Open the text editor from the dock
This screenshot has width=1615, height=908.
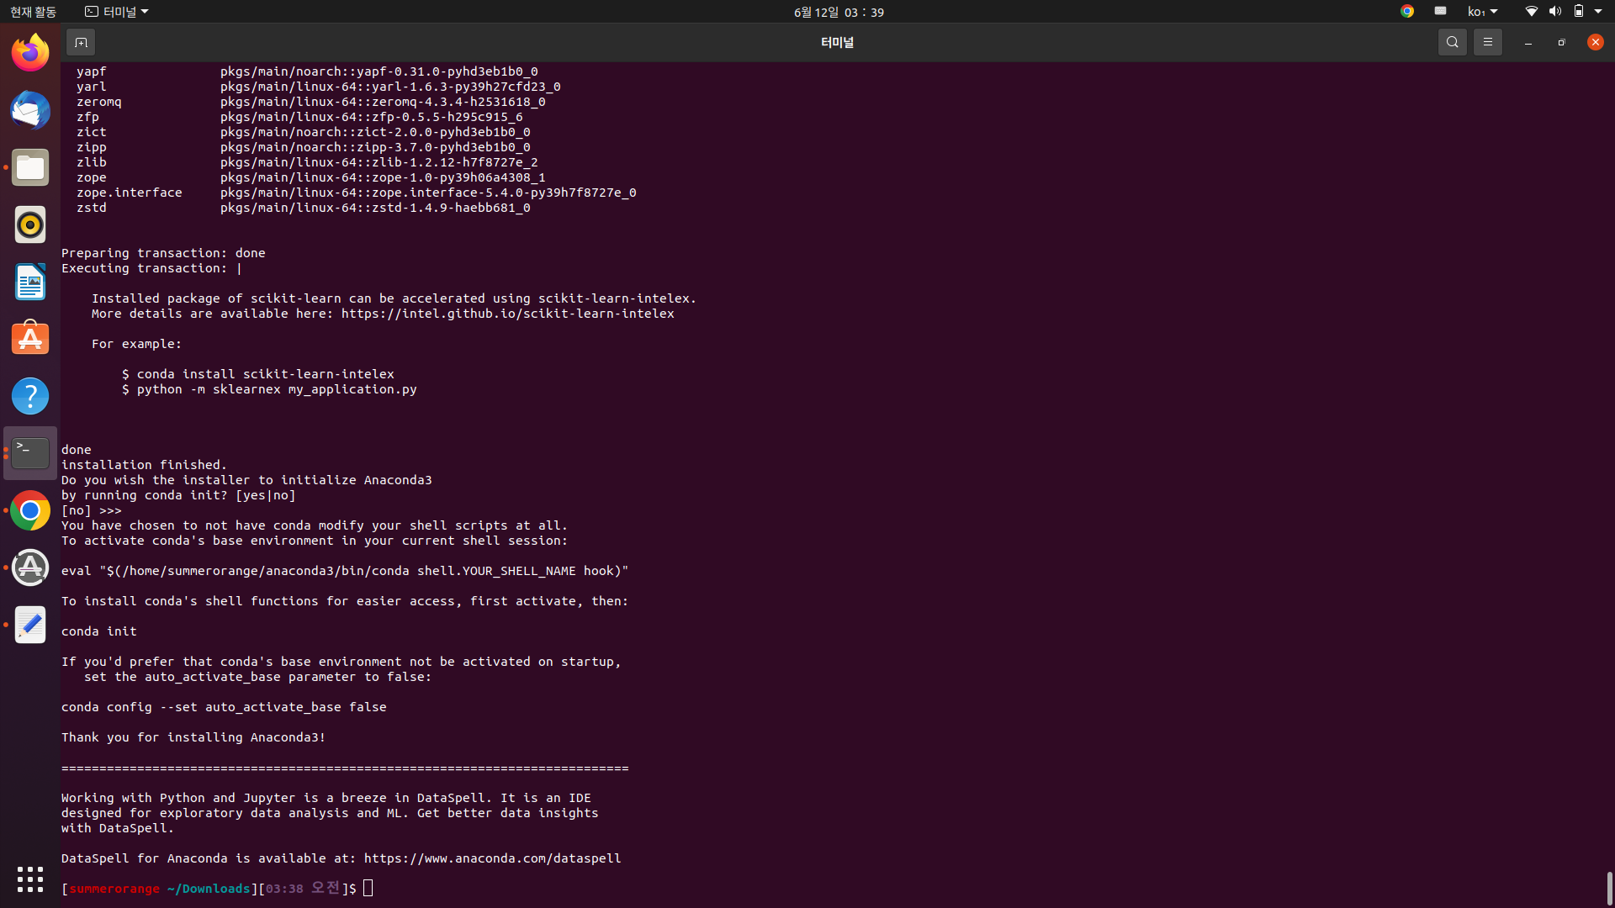click(30, 625)
